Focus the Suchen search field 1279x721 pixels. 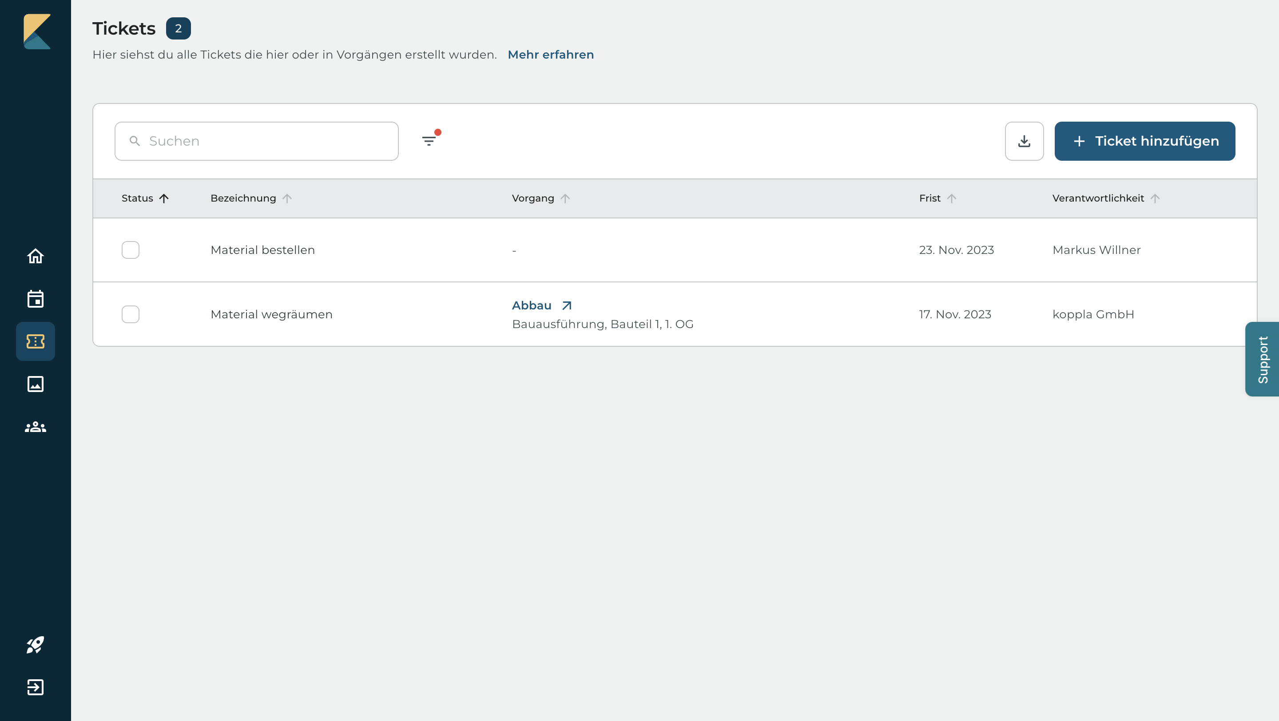(x=257, y=141)
